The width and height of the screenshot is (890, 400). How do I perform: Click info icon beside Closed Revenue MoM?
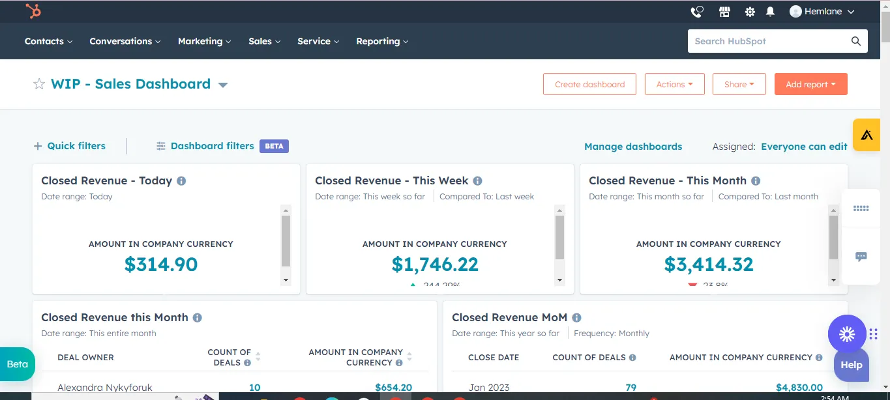(576, 318)
